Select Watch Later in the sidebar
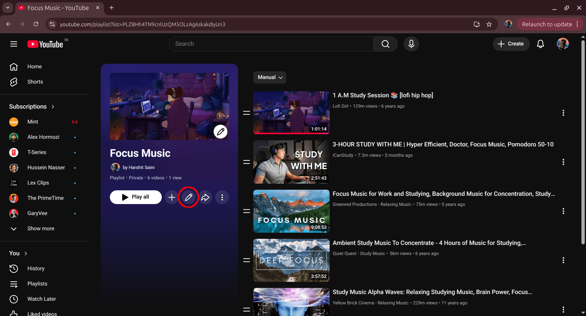The width and height of the screenshot is (586, 316). pyautogui.click(x=42, y=299)
